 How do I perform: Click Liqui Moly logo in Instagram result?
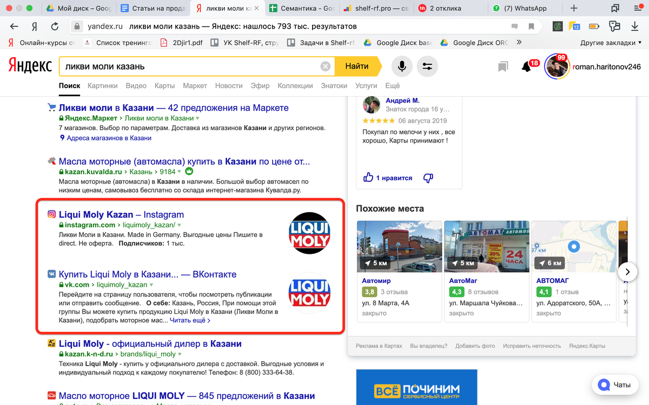[x=309, y=233]
